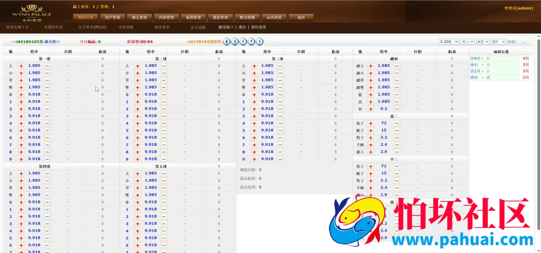Image resolution: width=541 pixels, height=253 pixels.
Task: Raise odds for 和 at 9.2
Action: (371, 109)
